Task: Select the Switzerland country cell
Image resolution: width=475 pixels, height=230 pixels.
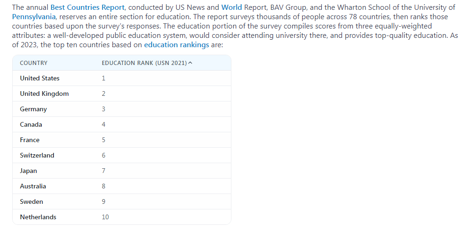Action: 37,155
